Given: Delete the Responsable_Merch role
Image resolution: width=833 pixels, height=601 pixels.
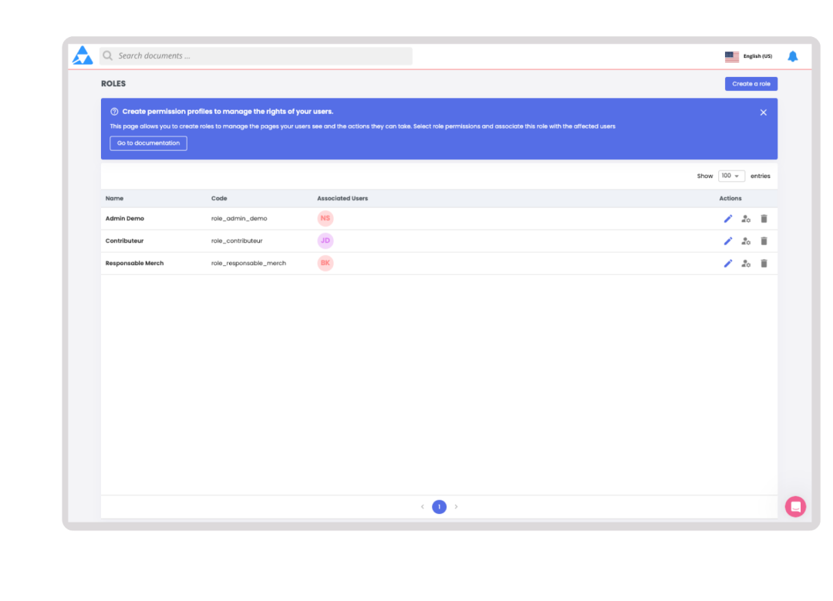Looking at the screenshot, I should (x=764, y=263).
